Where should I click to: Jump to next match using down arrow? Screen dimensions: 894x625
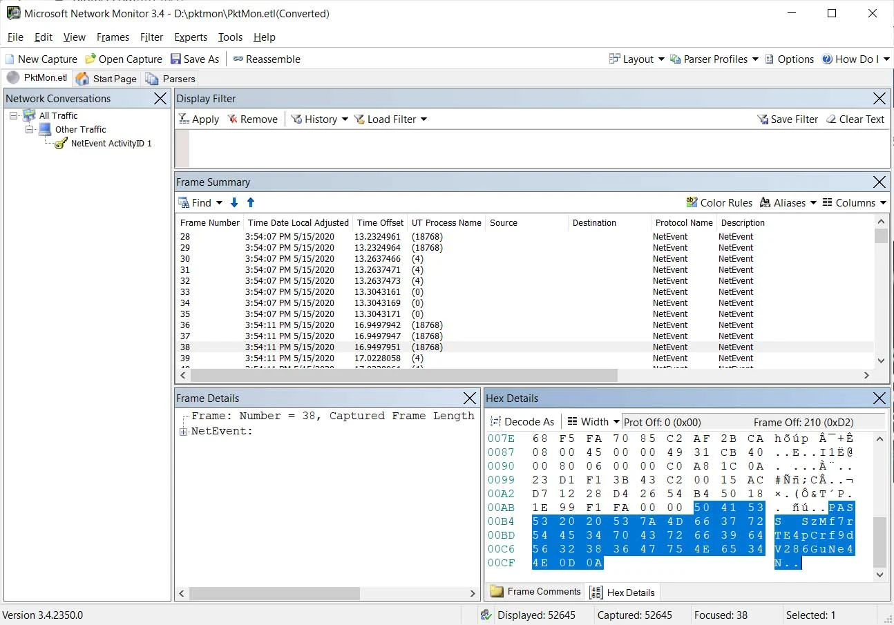point(234,202)
